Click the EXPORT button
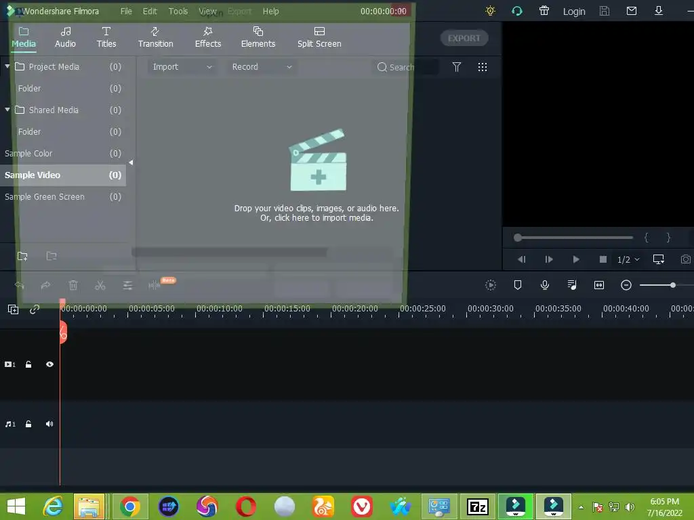The height and width of the screenshot is (520, 694). click(x=464, y=38)
